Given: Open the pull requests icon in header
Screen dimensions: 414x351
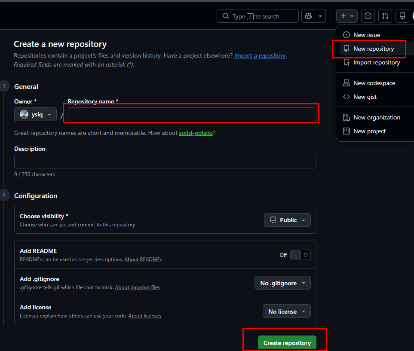Looking at the screenshot, I should tap(385, 16).
